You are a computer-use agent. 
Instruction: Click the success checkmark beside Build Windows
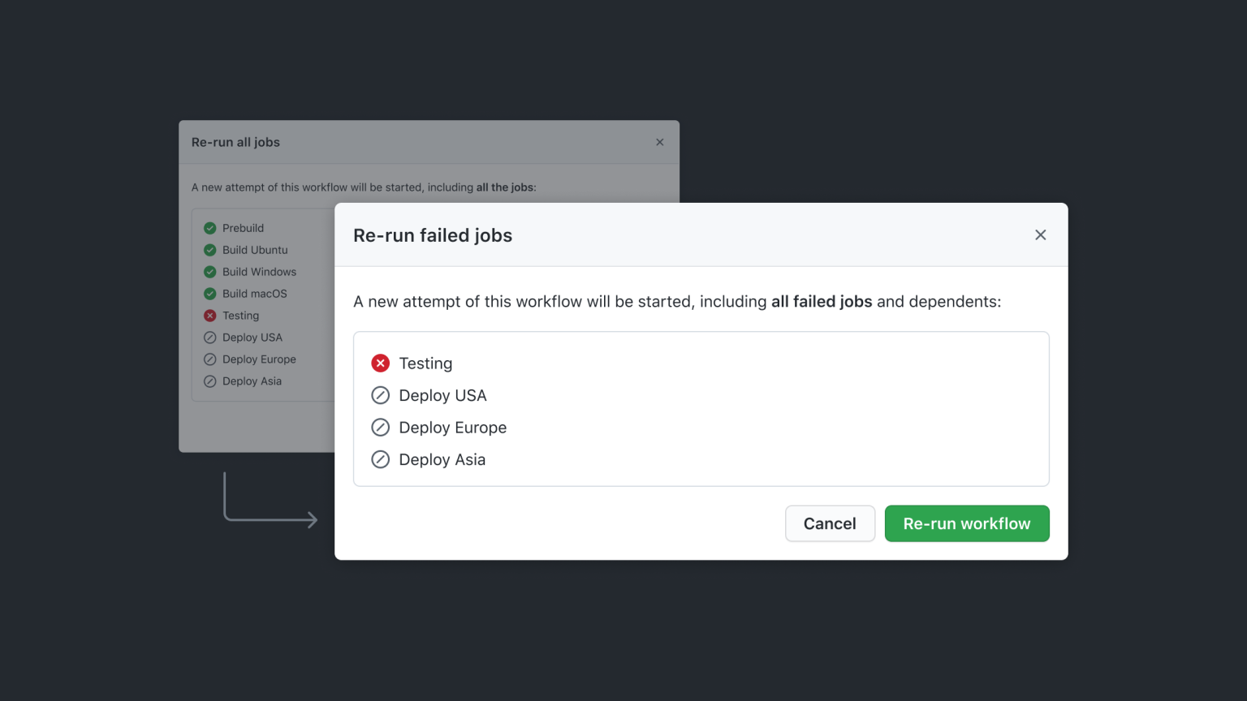point(209,272)
